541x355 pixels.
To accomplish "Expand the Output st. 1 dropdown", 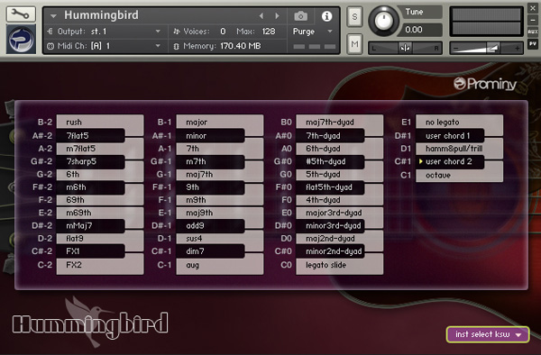I will coord(158,32).
